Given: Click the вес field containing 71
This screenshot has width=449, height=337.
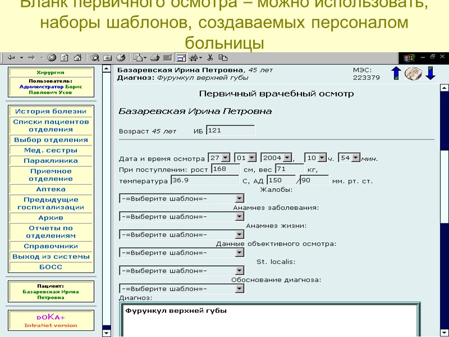Looking at the screenshot, I should tap(290, 169).
